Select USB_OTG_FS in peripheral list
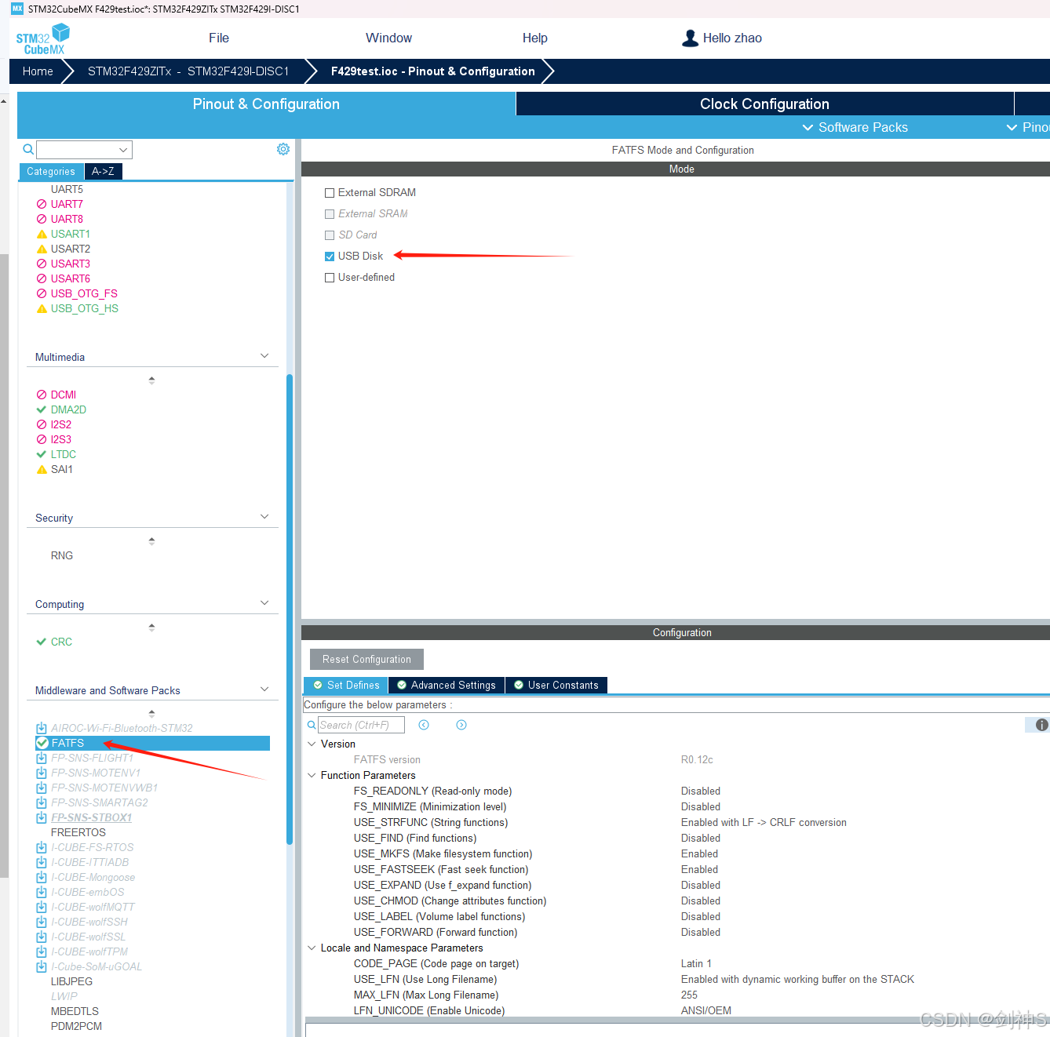This screenshot has width=1050, height=1037. coord(84,293)
